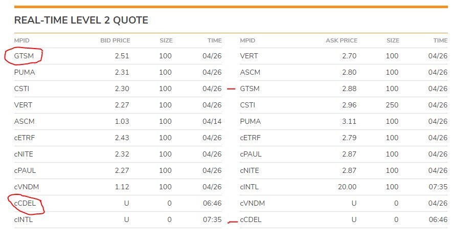Select the PUMA bid row MPID
This screenshot has height=244, width=472.
click(x=25, y=72)
